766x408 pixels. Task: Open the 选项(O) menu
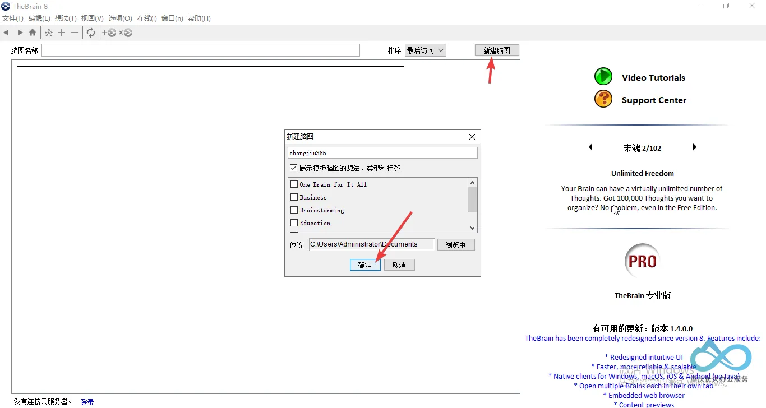[x=120, y=18]
